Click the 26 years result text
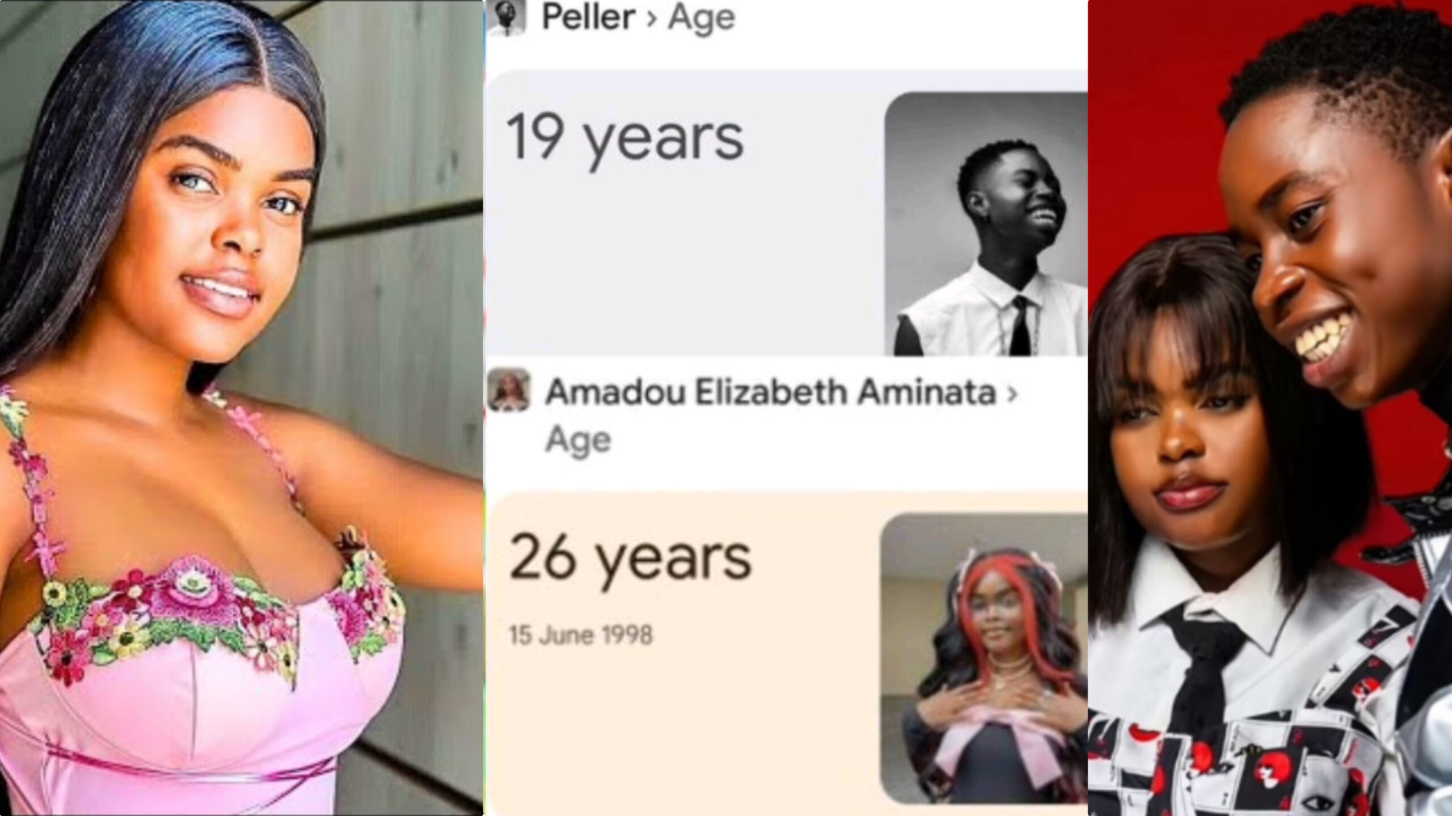The width and height of the screenshot is (1452, 816). (x=630, y=559)
